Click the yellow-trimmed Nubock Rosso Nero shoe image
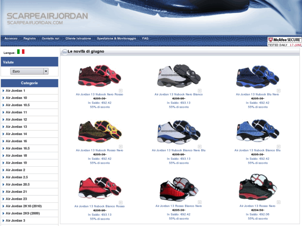This screenshot has width=302, height=226. [99, 131]
